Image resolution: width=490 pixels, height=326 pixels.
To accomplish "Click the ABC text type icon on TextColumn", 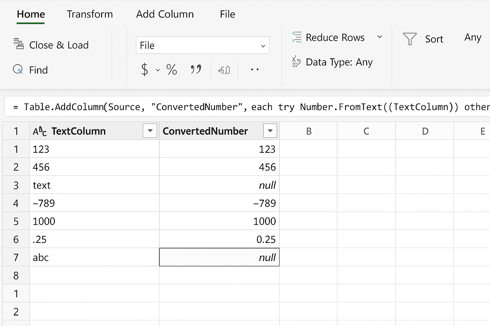I will click(40, 131).
